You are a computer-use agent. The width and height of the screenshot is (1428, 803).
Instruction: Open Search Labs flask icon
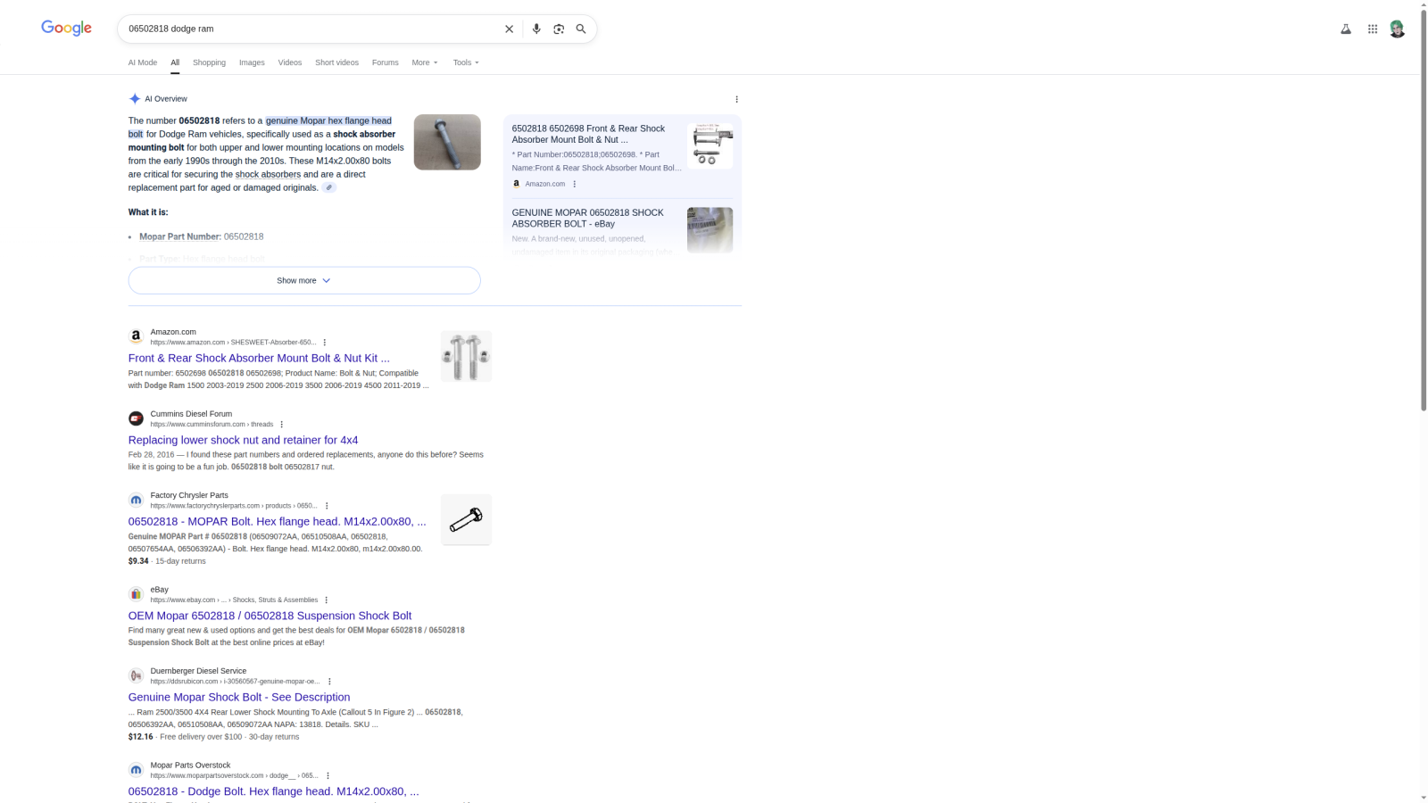[x=1346, y=29]
